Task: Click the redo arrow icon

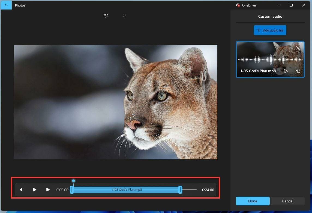Action: [x=124, y=16]
